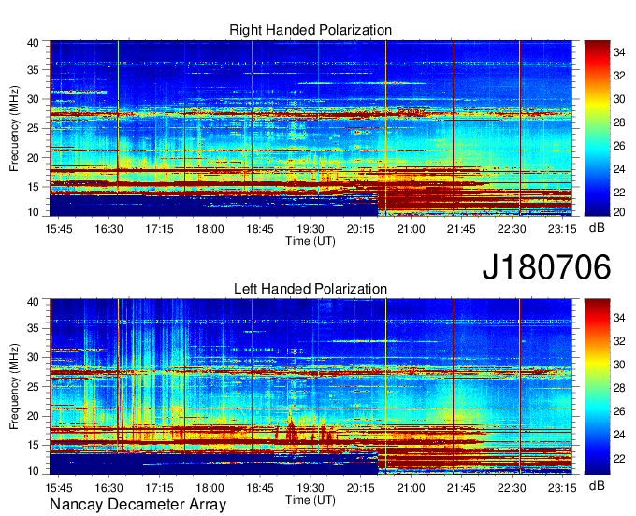Click the 21:00 time tick on Left Handed plot
This screenshot has height=516, width=636.
[411, 487]
